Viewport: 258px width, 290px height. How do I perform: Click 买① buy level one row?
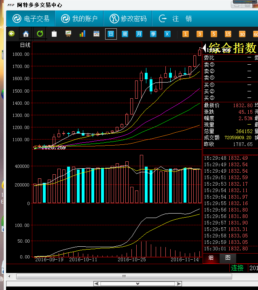point(231,85)
